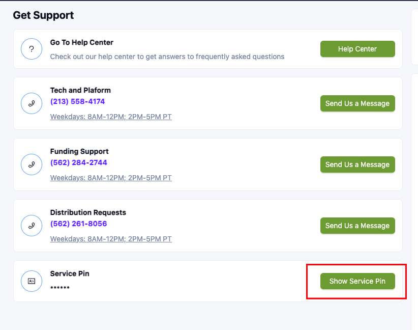Viewport: 418px width, 330px height.
Task: Send a message to Funding Support
Action: tap(357, 164)
